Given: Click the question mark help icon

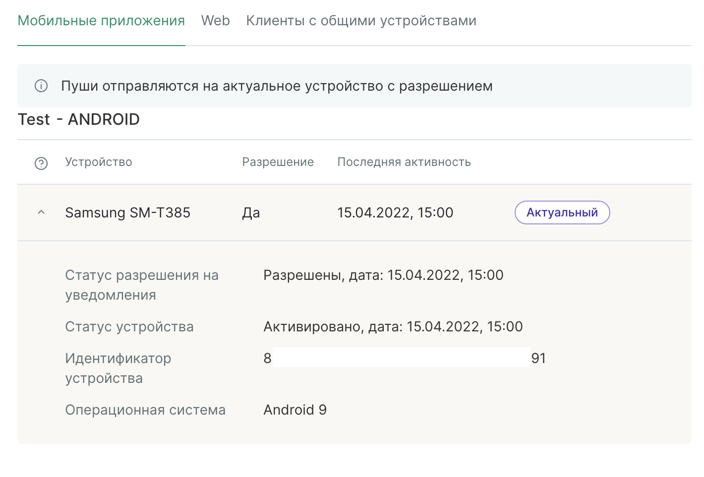Looking at the screenshot, I should click(x=41, y=163).
